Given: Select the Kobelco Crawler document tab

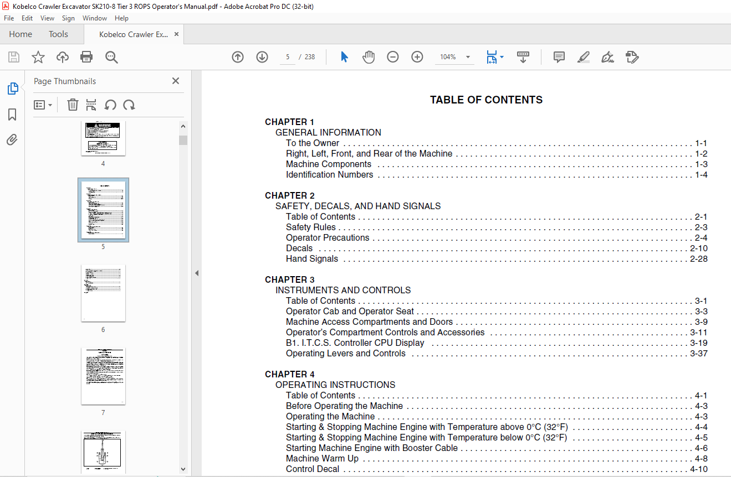Looking at the screenshot, I should tap(134, 34).
